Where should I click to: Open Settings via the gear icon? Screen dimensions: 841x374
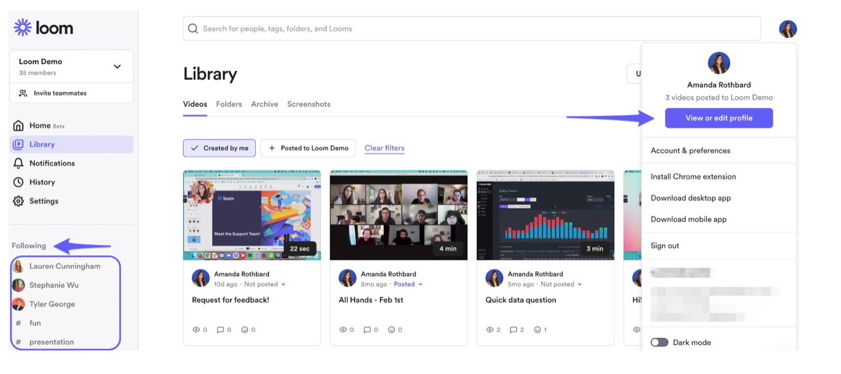tap(18, 201)
